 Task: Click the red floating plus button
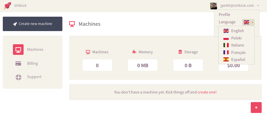(x=256, y=107)
